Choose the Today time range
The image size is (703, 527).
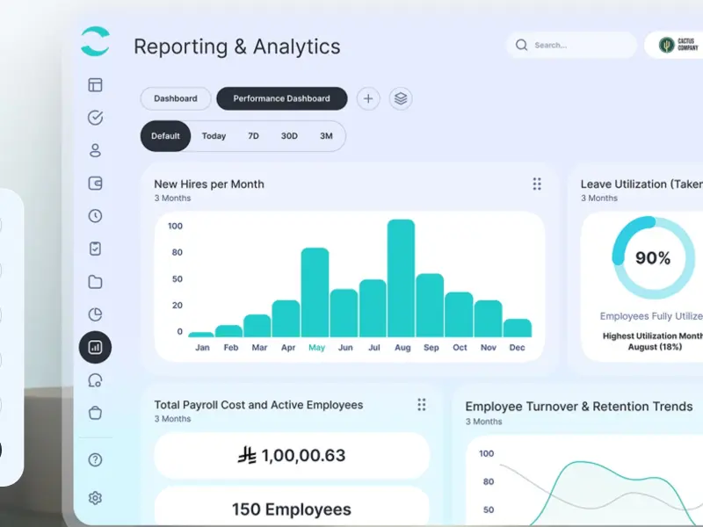pos(214,136)
